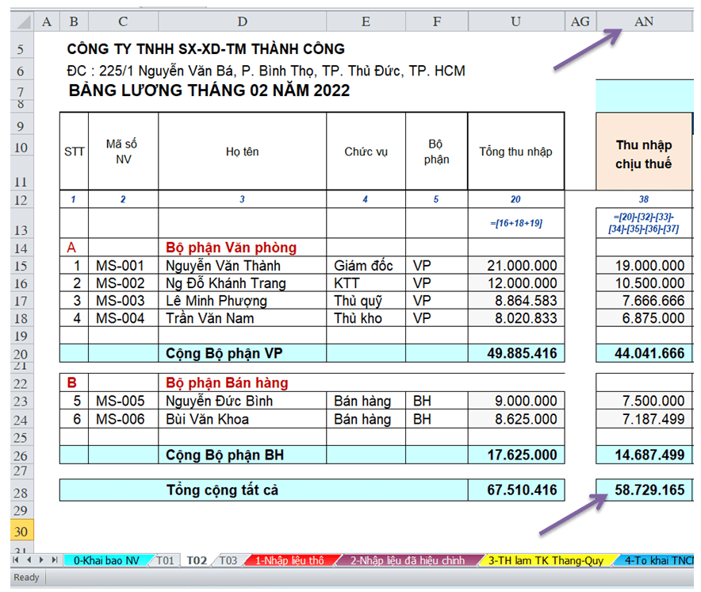Select the Cộng Bộ phận VP total 49.885.416

[x=515, y=353]
